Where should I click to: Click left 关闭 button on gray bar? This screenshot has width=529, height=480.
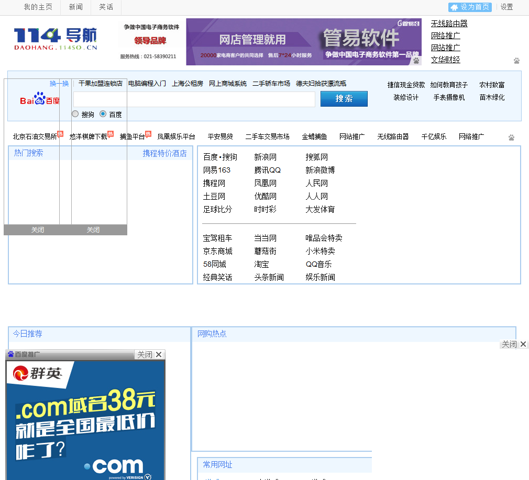pos(38,230)
